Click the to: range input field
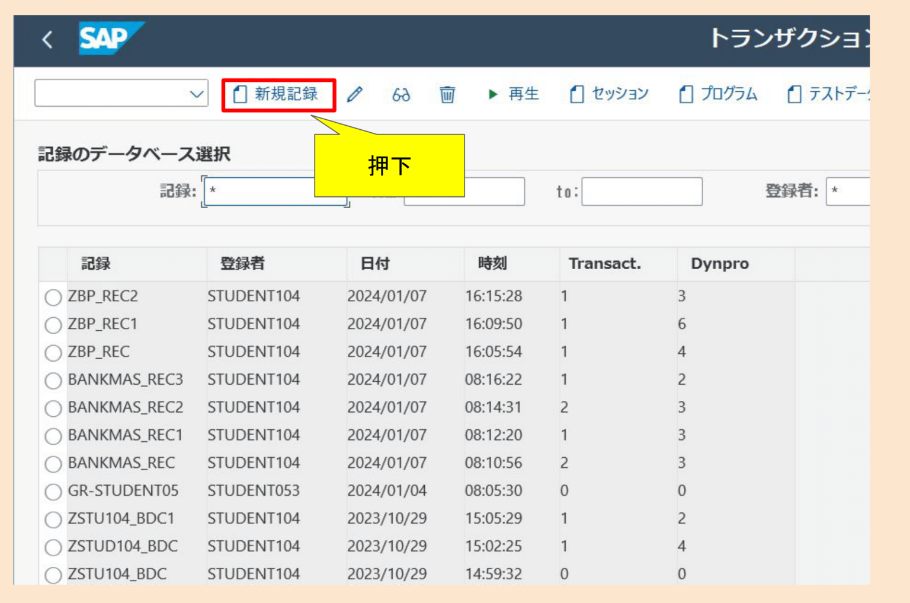910x603 pixels. click(x=642, y=191)
